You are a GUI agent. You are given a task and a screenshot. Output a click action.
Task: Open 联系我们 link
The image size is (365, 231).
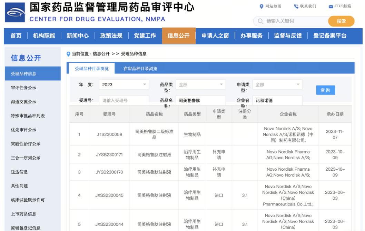click(308, 6)
